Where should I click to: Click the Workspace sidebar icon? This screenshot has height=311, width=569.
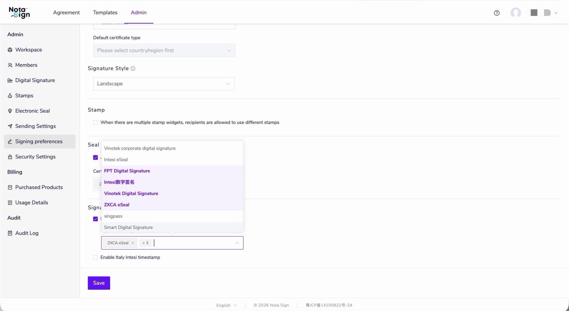tap(10, 50)
